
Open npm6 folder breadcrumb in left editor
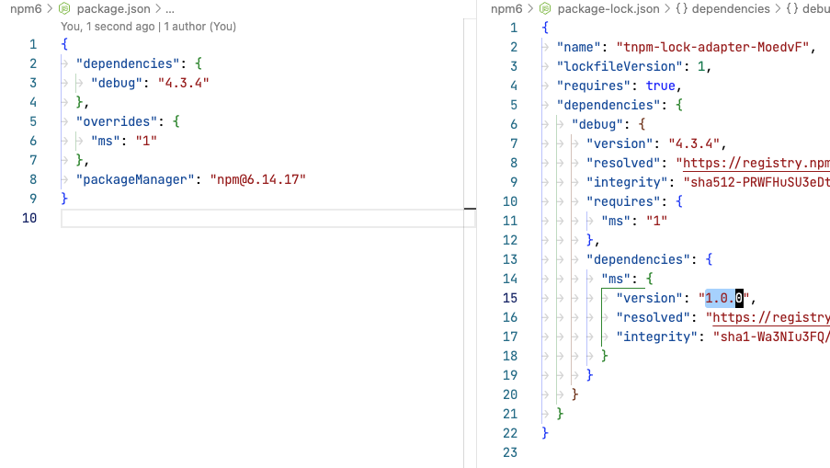(x=25, y=9)
